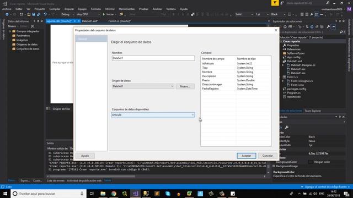Select the Imágenes folder in Datos del informe
Screen dimensions: 353x198
pos(22,40)
